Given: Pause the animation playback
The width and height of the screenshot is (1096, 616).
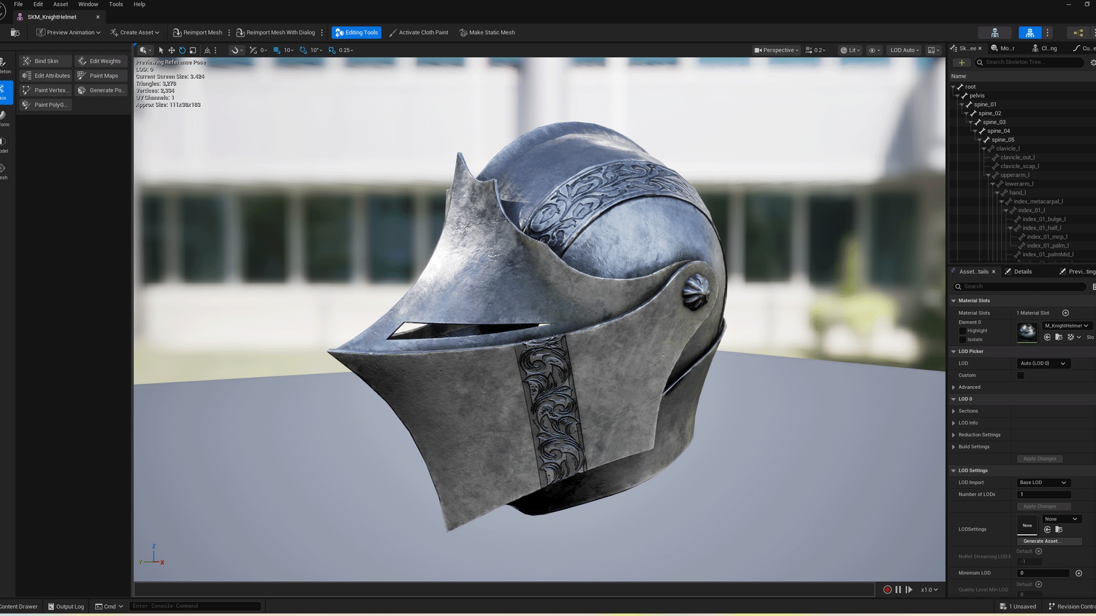Looking at the screenshot, I should coord(898,590).
